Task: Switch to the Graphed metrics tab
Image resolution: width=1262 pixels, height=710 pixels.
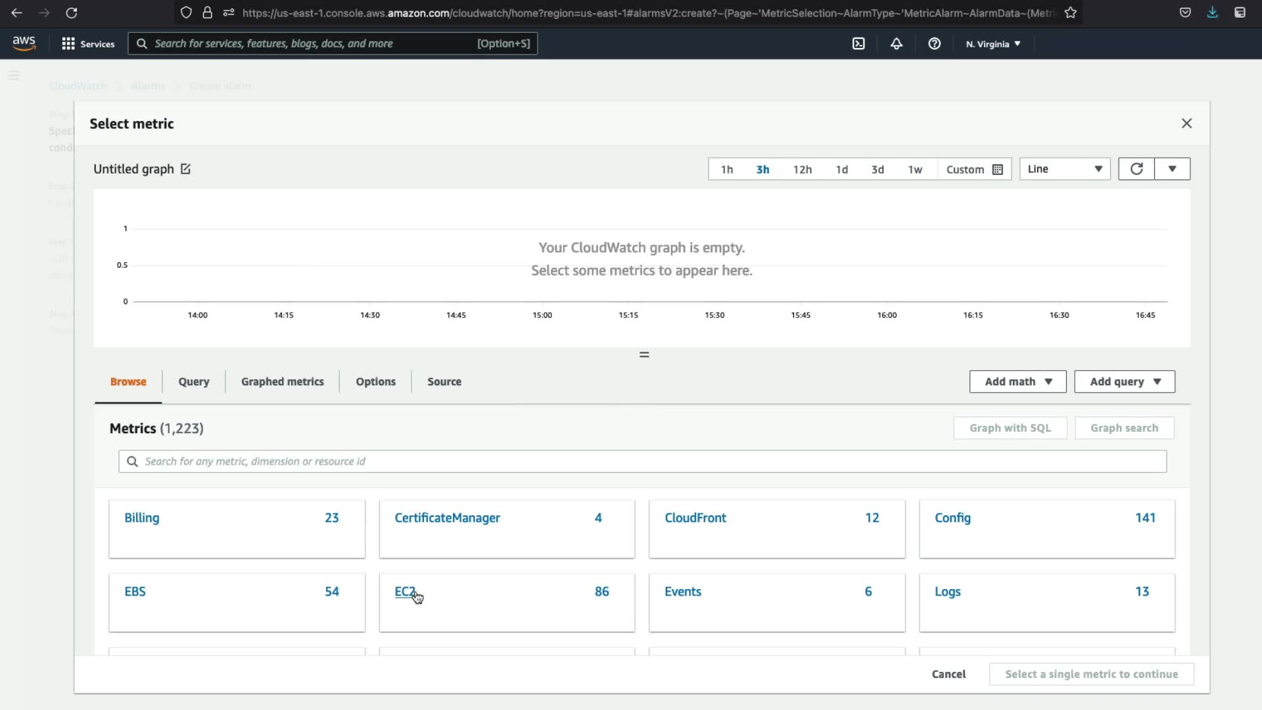Action: [282, 381]
